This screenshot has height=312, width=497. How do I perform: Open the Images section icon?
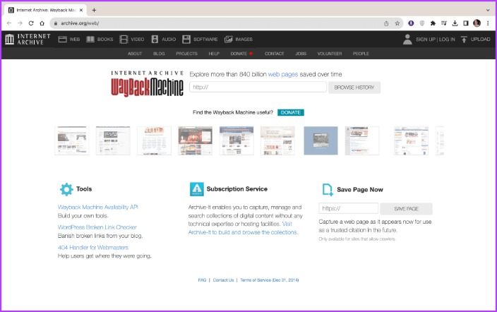(229, 40)
